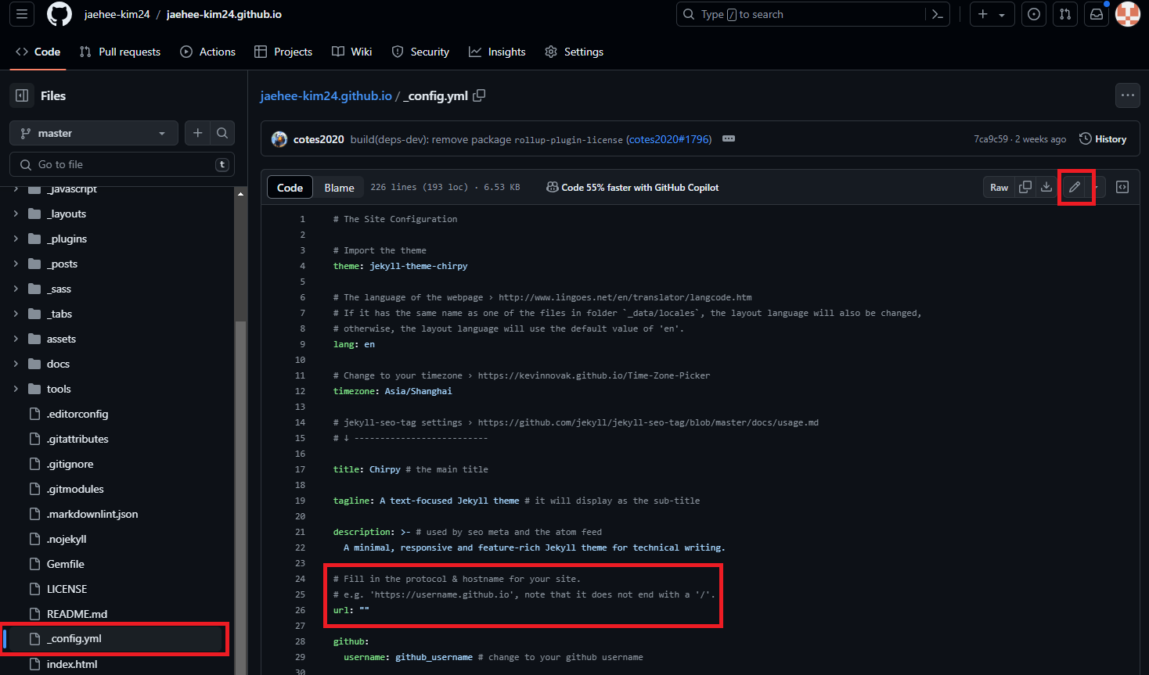This screenshot has width=1149, height=675.
Task: Open the Wiki tab
Action: pyautogui.click(x=351, y=52)
